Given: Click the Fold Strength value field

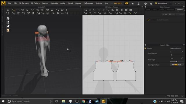Looking at the screenshot, I should pyautogui.click(x=175, y=52).
